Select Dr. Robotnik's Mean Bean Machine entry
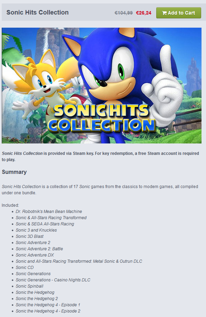This screenshot has width=206, height=317. pyautogui.click(x=49, y=212)
